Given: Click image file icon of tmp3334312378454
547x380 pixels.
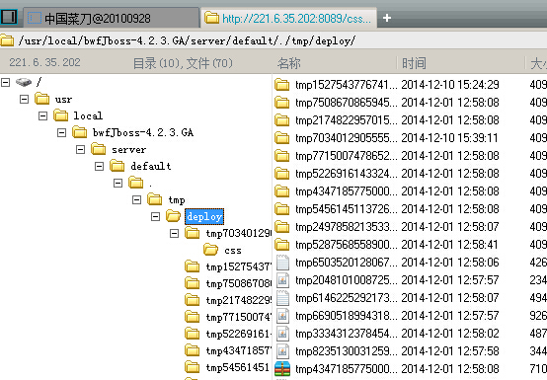Looking at the screenshot, I should pyautogui.click(x=282, y=334).
